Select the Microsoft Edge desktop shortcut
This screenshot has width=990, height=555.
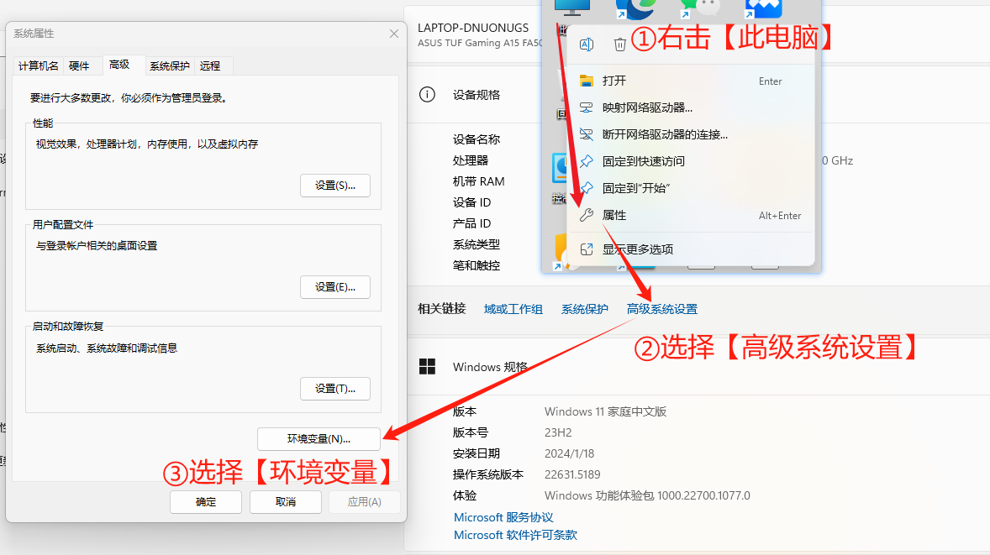[635, 9]
